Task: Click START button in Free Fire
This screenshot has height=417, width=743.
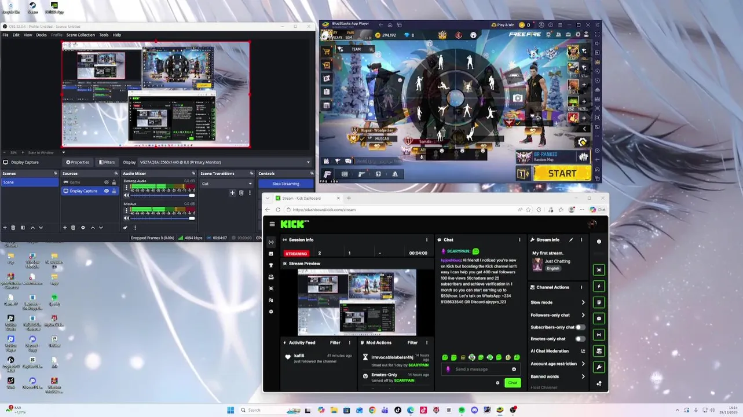Action: pyautogui.click(x=562, y=173)
